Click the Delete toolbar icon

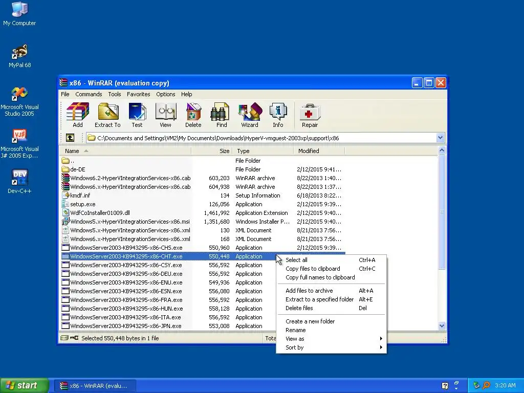pyautogui.click(x=193, y=115)
